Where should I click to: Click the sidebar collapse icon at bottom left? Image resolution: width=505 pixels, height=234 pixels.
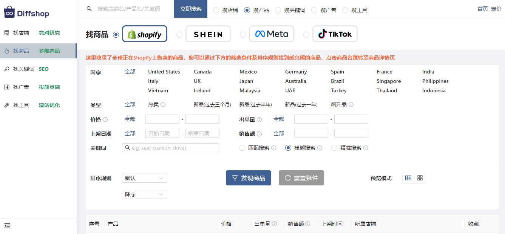[7, 226]
